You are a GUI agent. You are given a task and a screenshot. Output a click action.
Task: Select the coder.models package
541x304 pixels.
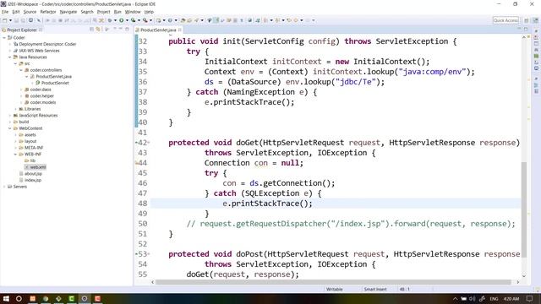(x=42, y=102)
